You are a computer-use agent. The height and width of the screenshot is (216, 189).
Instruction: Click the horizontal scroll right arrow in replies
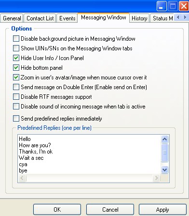pyautogui.click(x=156, y=178)
